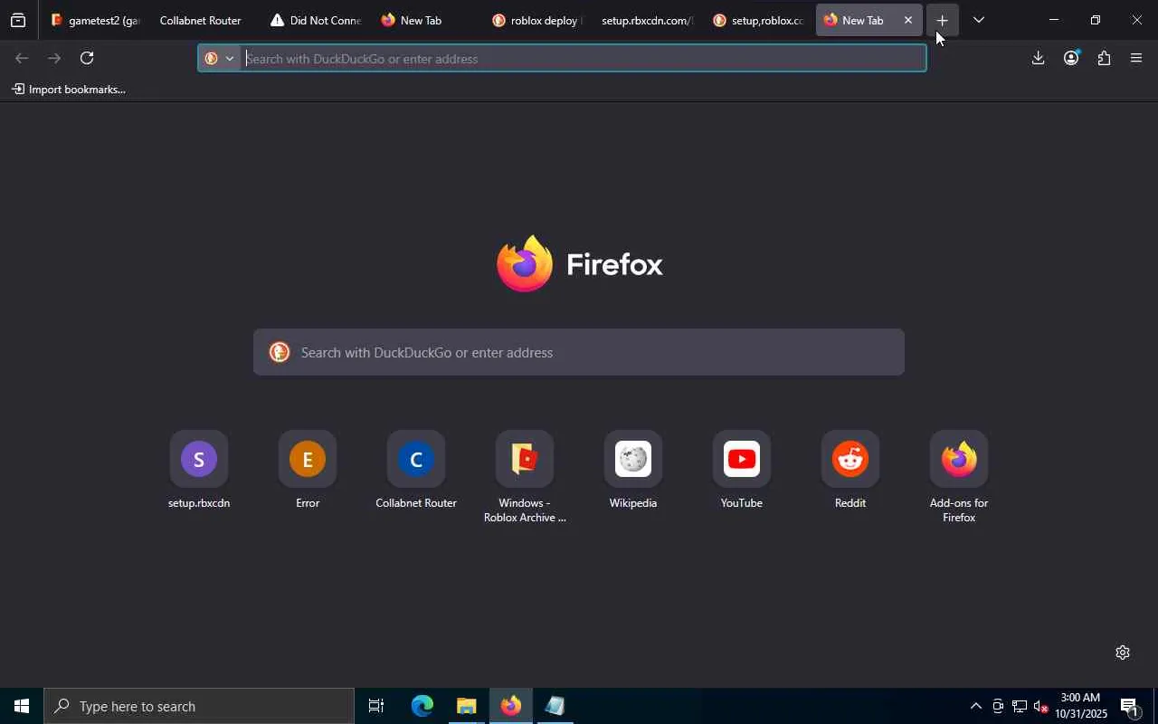Switch to the gametest2 tab
1158x724 pixels.
(94, 20)
